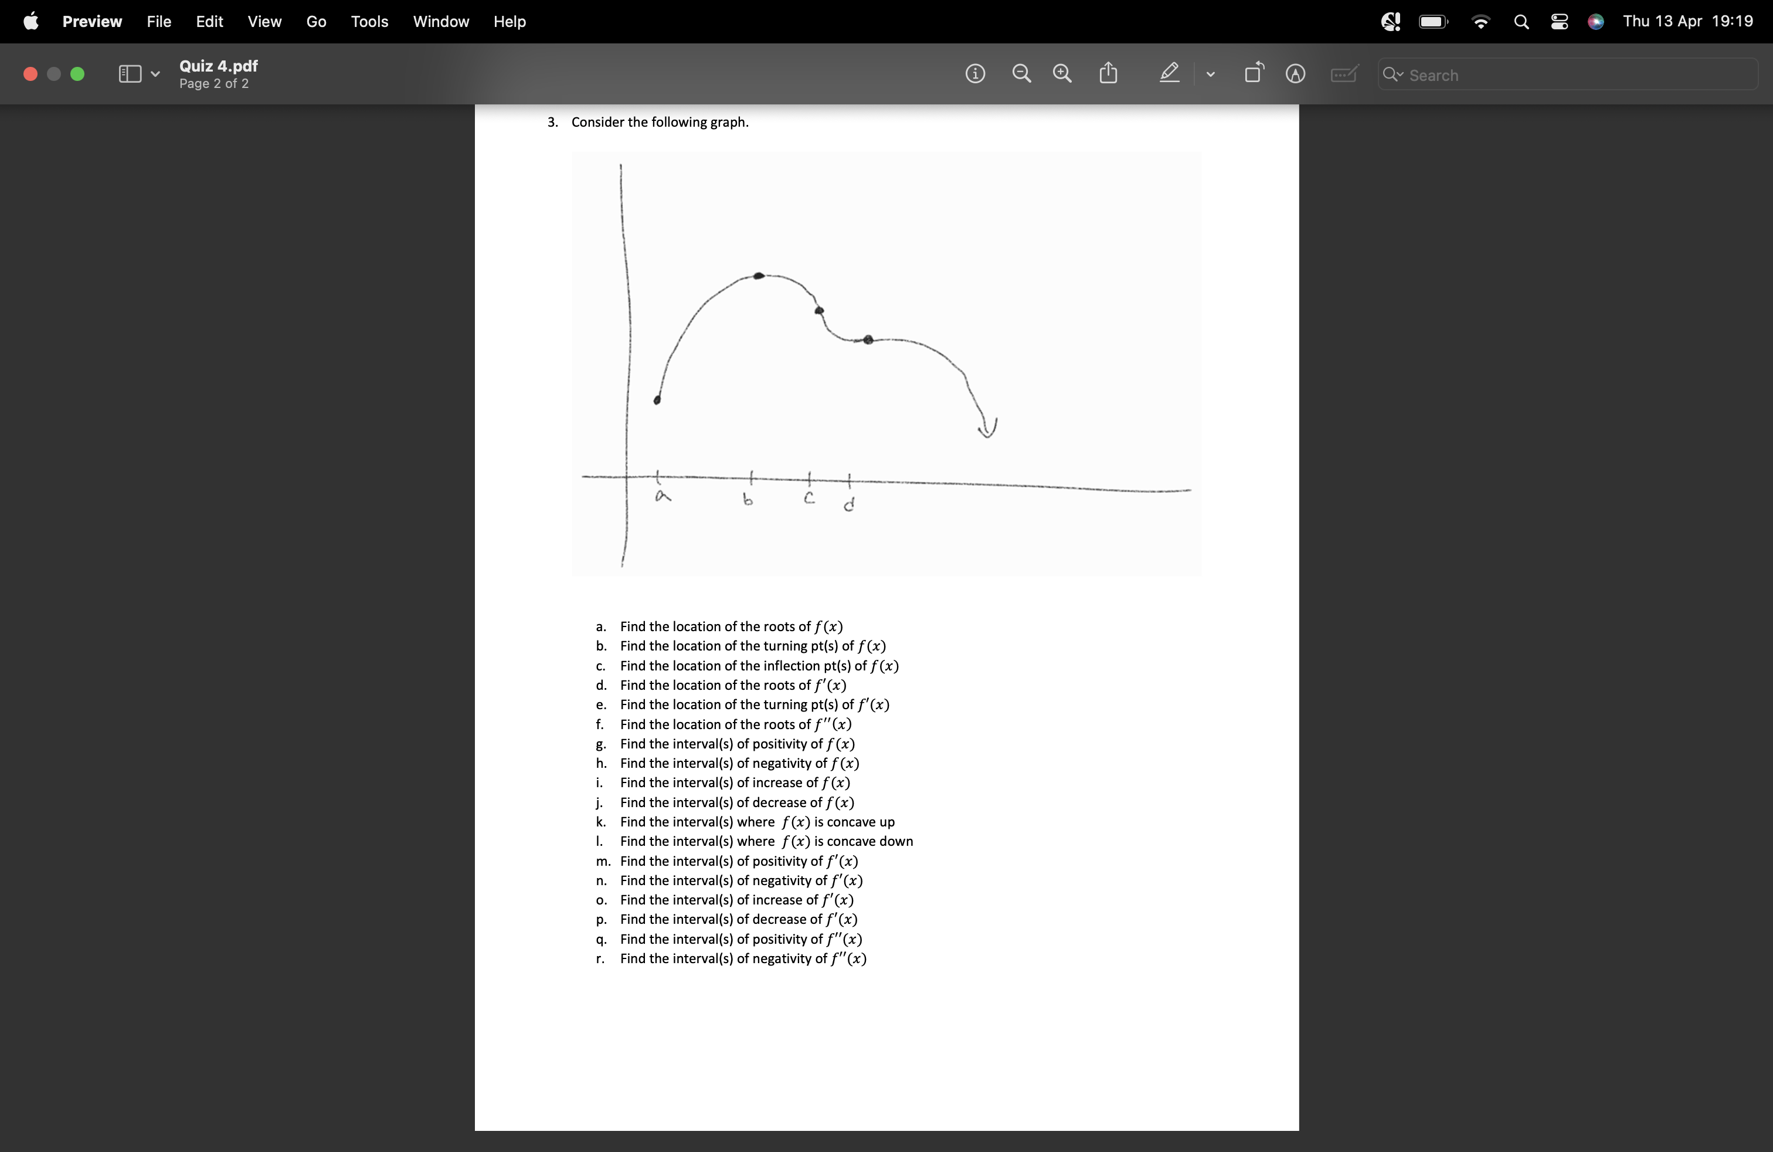Open Control Center in the menu bar

(1559, 22)
